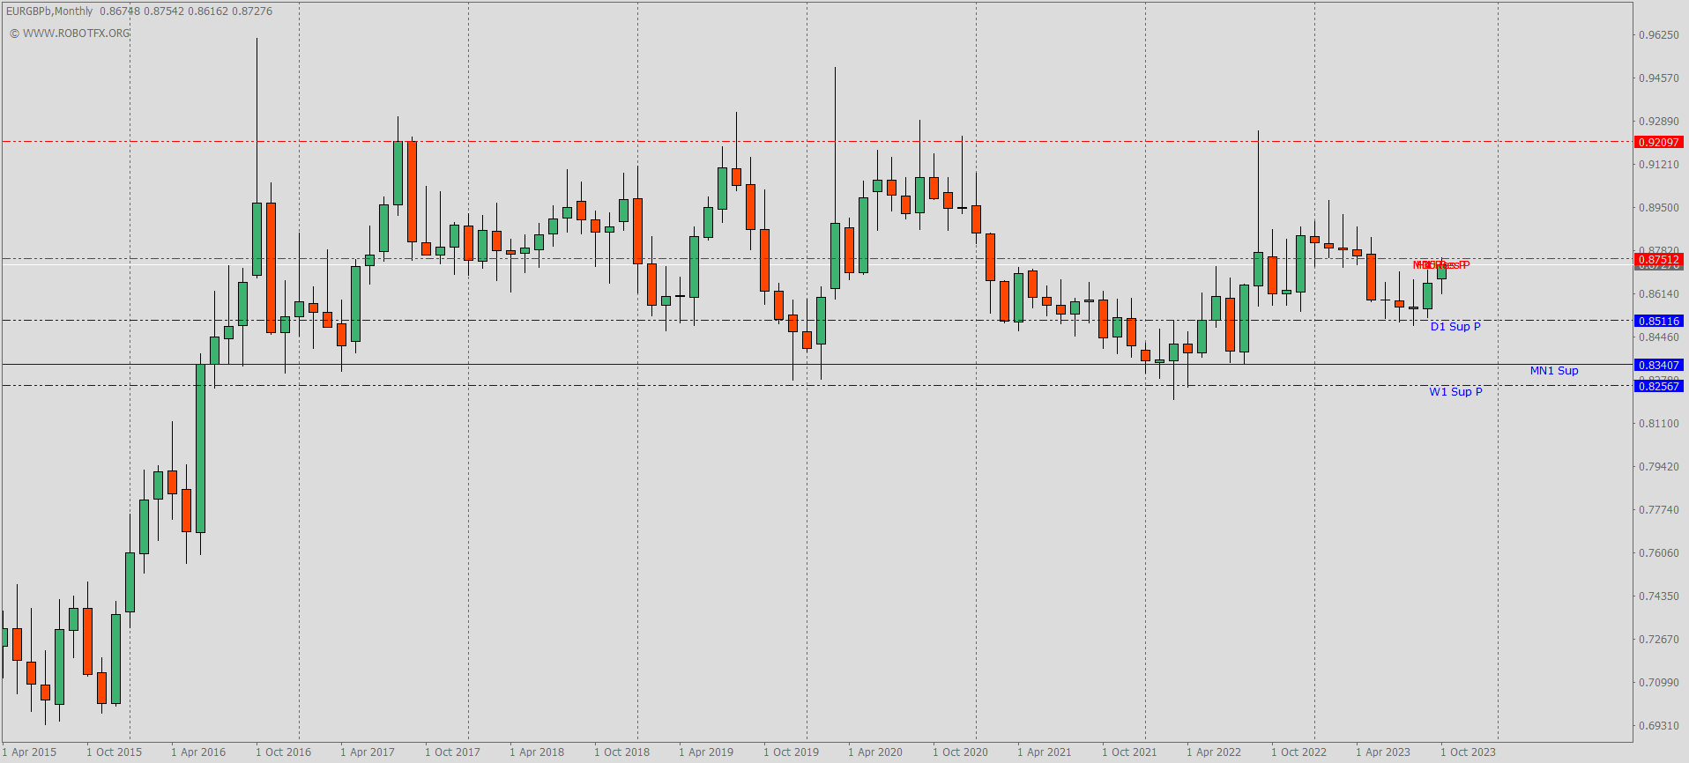Click the 1 Oct 2019 date label
1689x763 pixels.
[x=791, y=752]
